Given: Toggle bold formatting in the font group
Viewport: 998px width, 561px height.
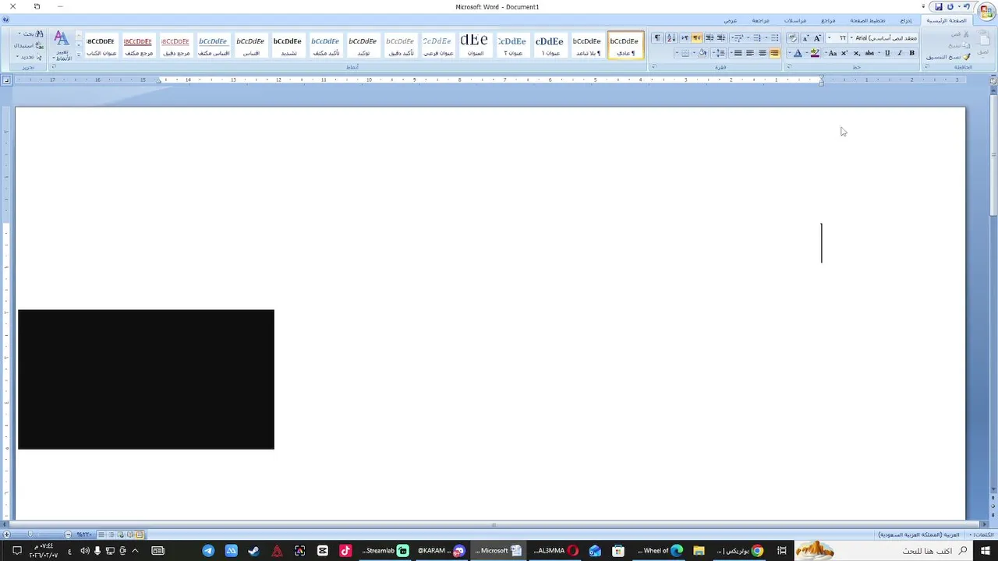Looking at the screenshot, I should pyautogui.click(x=911, y=53).
